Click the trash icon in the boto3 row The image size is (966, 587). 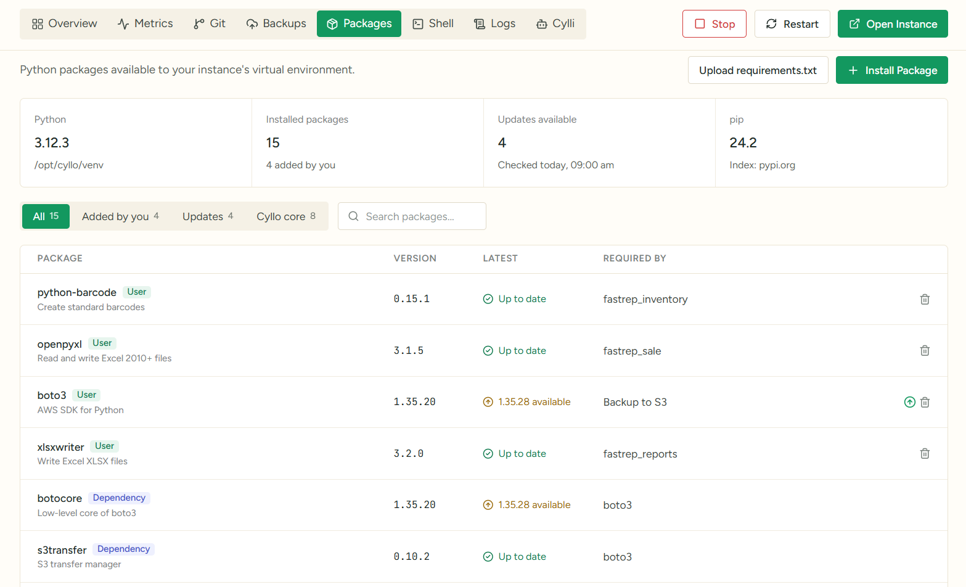925,402
